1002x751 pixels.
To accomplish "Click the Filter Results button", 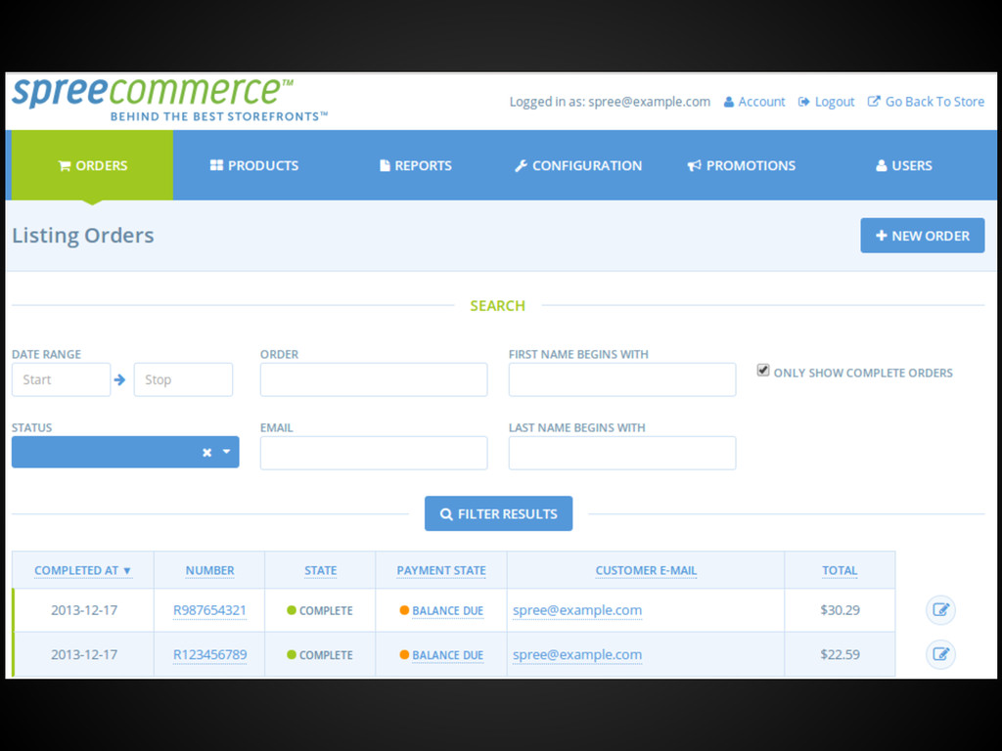I will [x=498, y=513].
